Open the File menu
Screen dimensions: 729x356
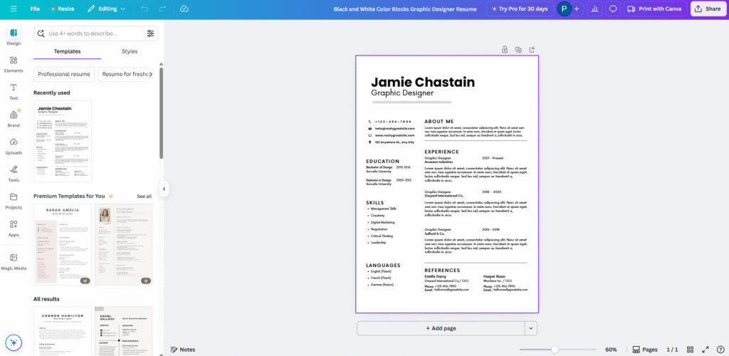(35, 9)
